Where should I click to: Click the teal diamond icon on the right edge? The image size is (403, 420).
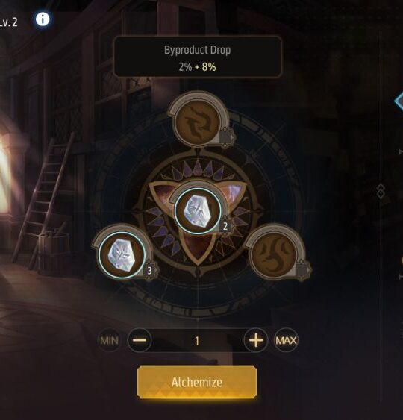pos(399,101)
